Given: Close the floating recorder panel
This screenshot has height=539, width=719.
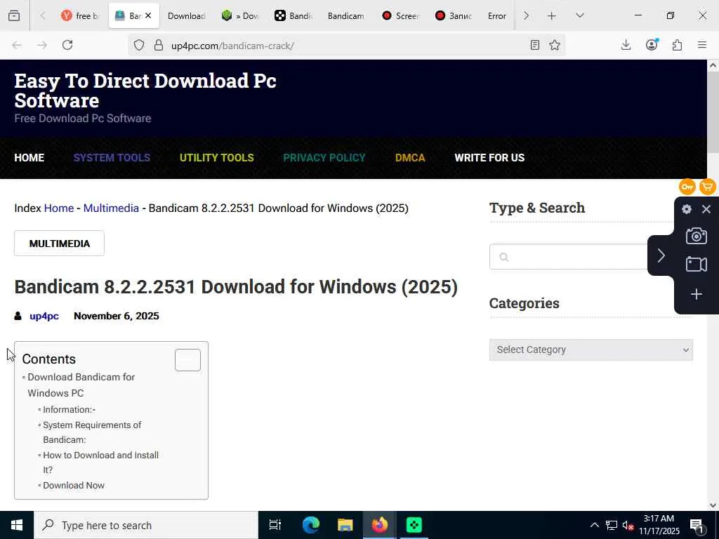Looking at the screenshot, I should (706, 209).
